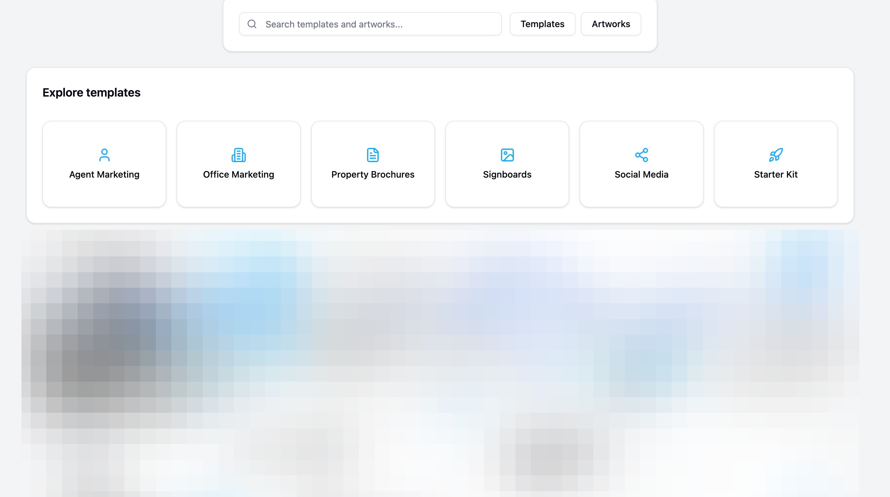The width and height of the screenshot is (890, 497).
Task: Click the Explore templates heading
Action: pyautogui.click(x=92, y=92)
